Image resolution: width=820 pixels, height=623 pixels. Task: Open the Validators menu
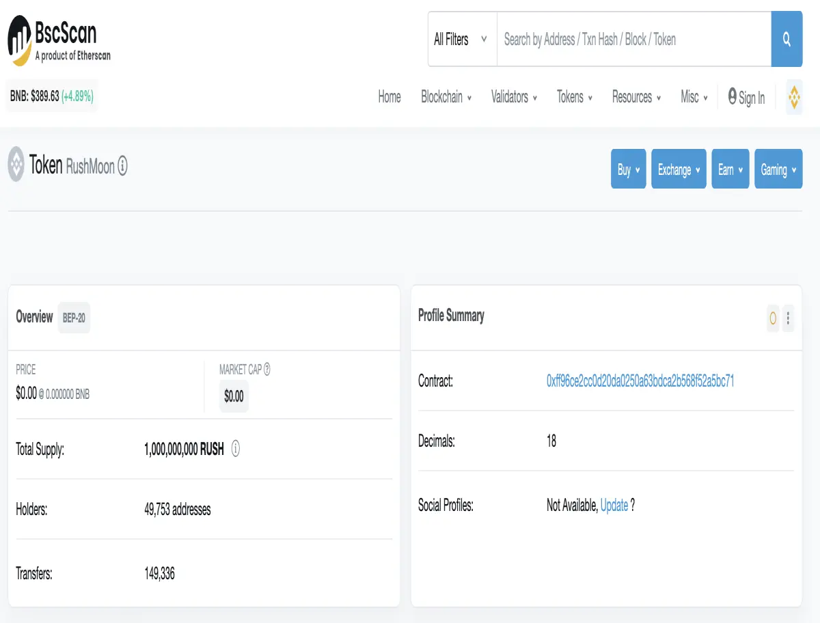pyautogui.click(x=514, y=97)
